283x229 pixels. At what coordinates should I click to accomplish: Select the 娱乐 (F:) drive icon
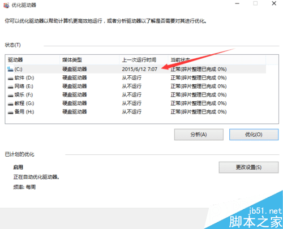click(10, 95)
